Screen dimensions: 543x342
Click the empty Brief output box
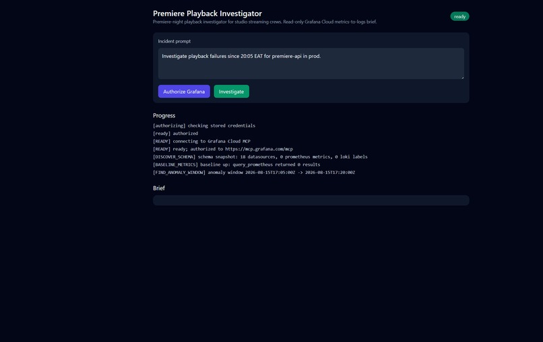(311, 200)
